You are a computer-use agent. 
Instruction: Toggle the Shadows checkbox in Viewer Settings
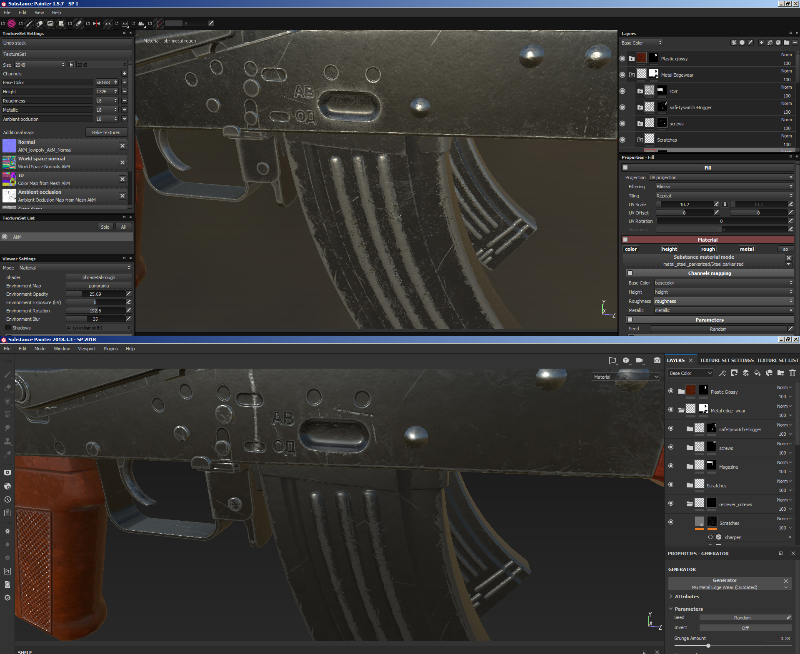click(8, 328)
